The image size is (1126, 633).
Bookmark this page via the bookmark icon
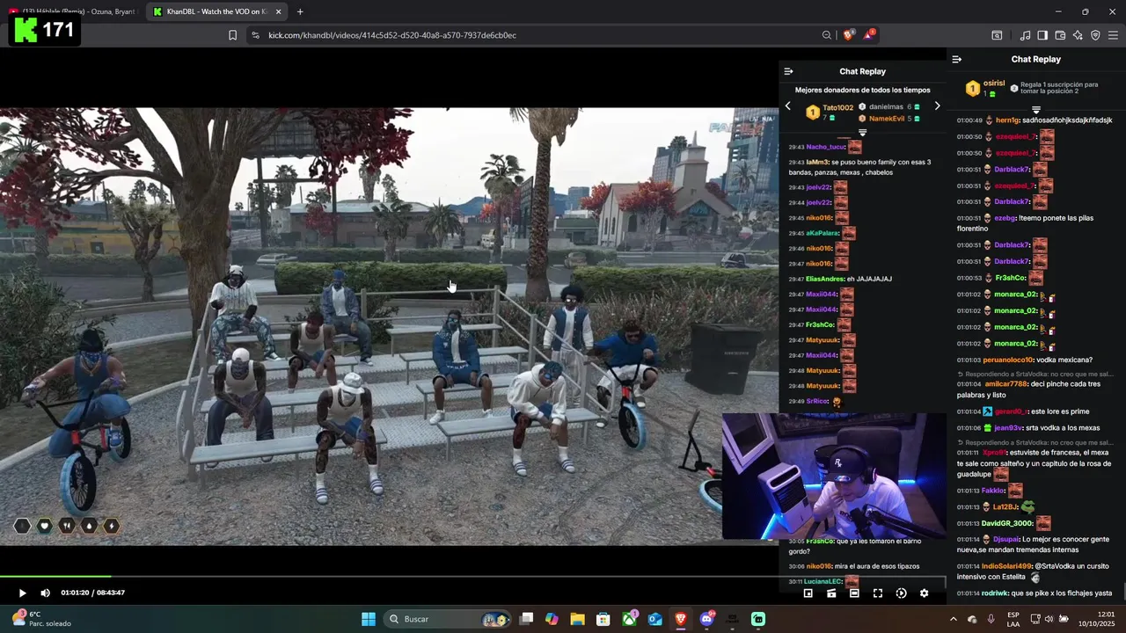tap(232, 35)
